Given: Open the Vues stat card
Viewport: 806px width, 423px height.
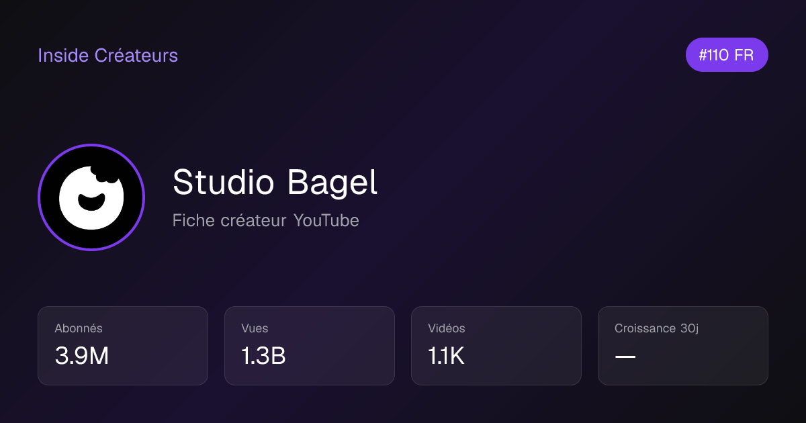Looking at the screenshot, I should click(x=310, y=346).
